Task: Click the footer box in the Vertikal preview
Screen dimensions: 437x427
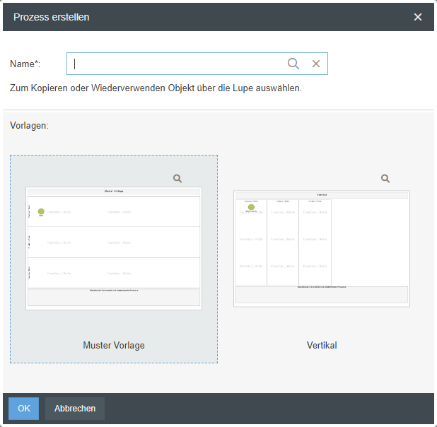Action: coord(322,295)
